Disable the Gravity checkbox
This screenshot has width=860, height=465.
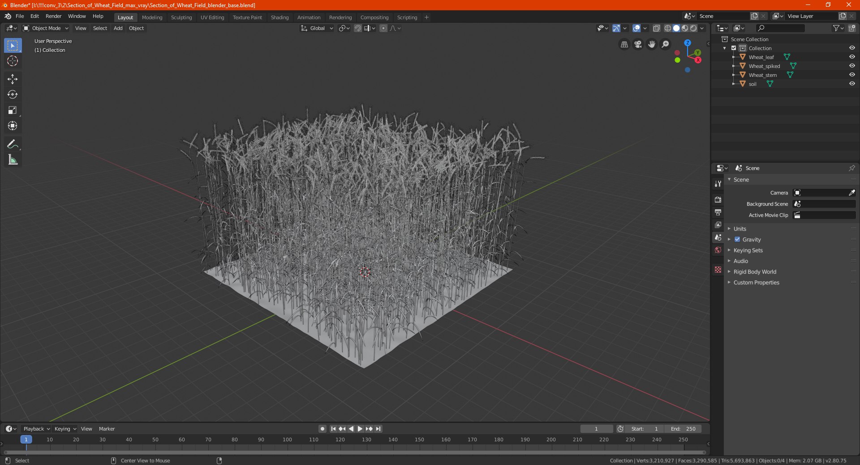(x=737, y=240)
